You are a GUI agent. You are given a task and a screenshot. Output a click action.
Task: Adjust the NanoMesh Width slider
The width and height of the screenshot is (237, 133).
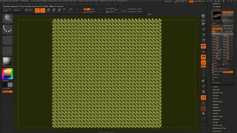coord(217,36)
